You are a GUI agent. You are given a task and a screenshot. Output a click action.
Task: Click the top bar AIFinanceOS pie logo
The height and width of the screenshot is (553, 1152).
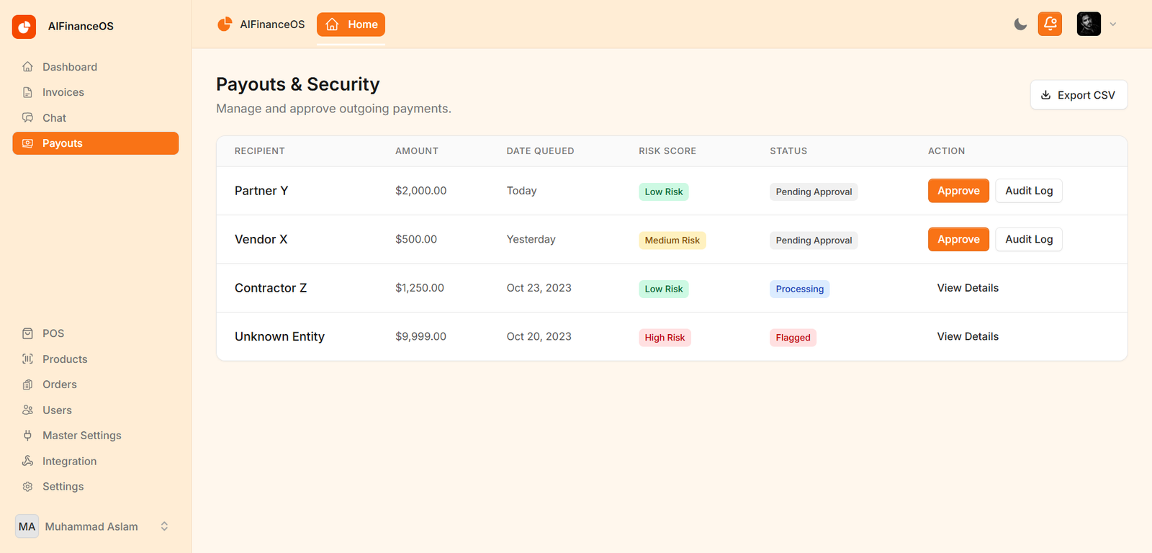point(225,24)
